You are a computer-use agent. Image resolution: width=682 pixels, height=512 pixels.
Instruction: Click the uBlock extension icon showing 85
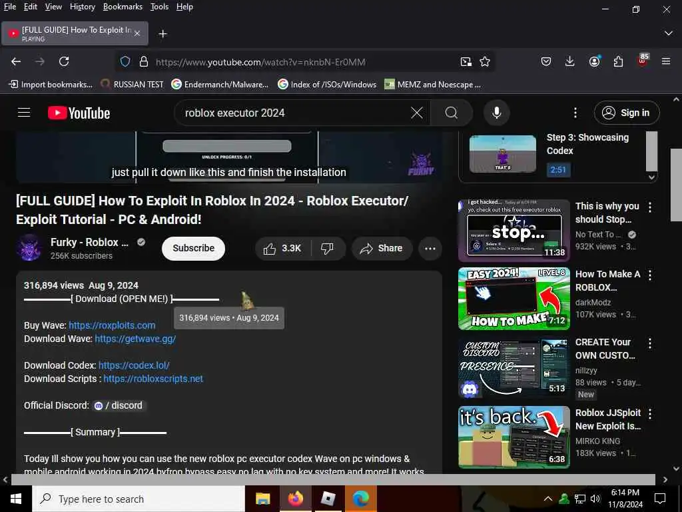[643, 60]
